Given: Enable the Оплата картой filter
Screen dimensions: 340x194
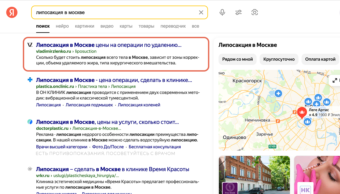Looking at the screenshot, I should coord(320,59).
